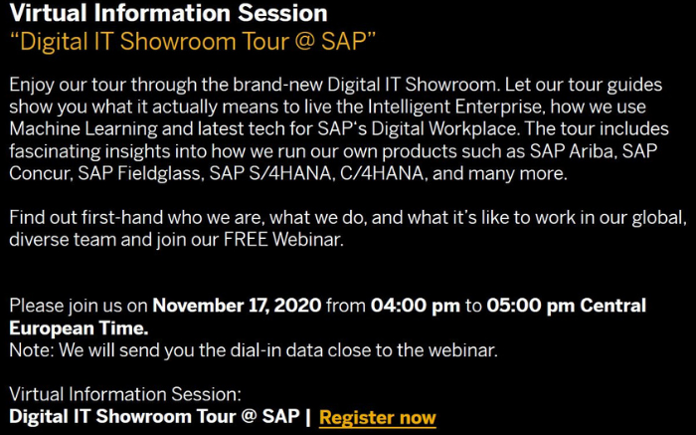Click the yellow Digital IT Showroom Tour subtitle
The image size is (696, 435).
point(193,42)
